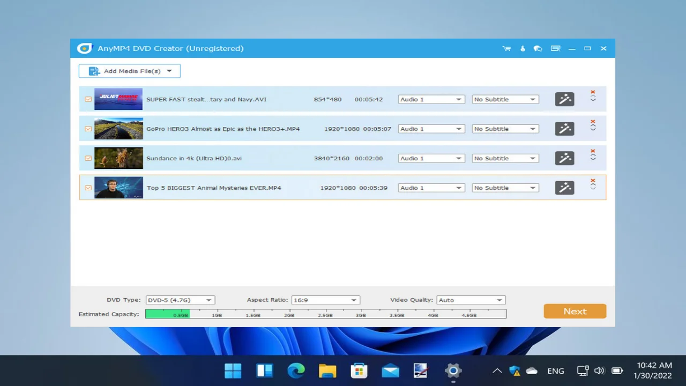Click the volume icon in system tray

click(599, 370)
